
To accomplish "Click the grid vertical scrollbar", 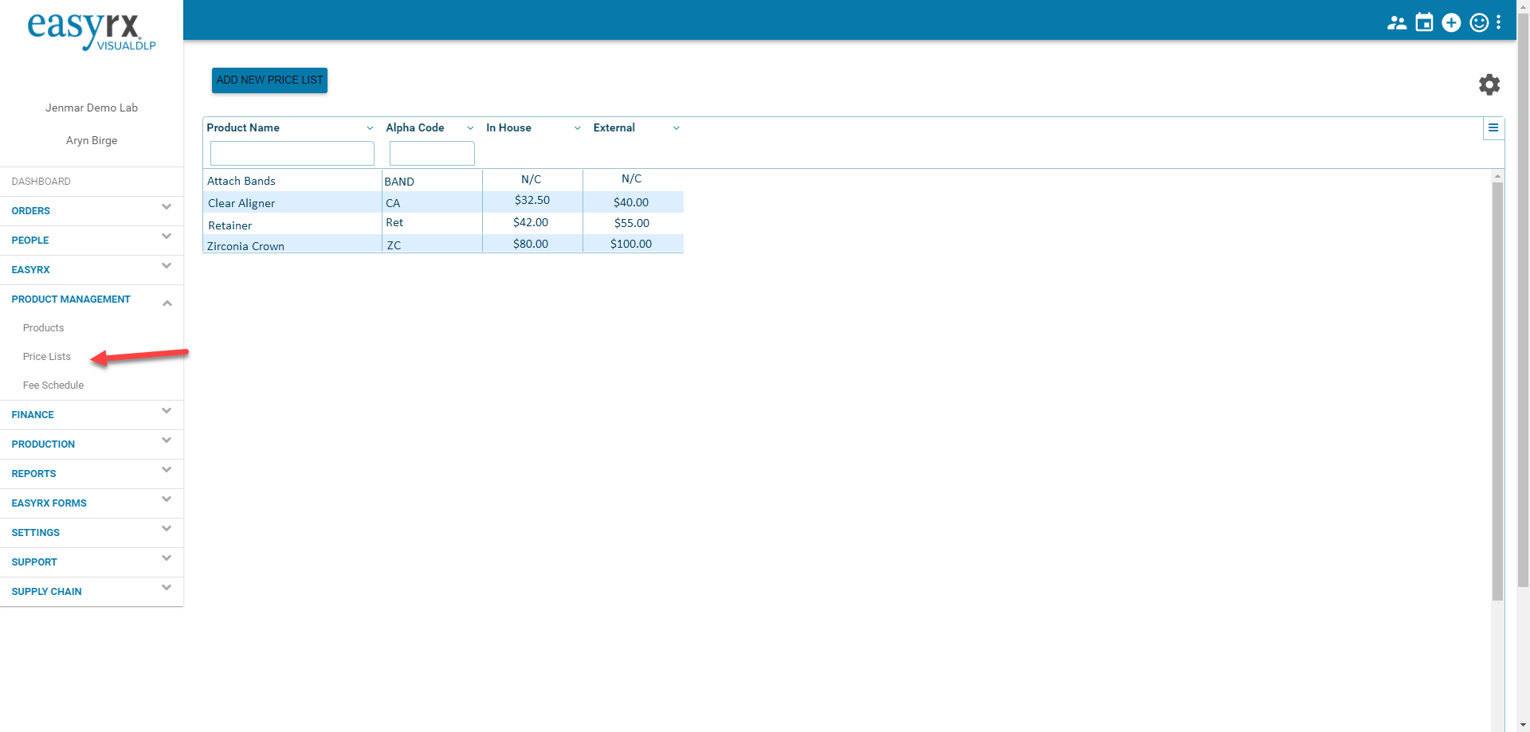I will 1497,390.
